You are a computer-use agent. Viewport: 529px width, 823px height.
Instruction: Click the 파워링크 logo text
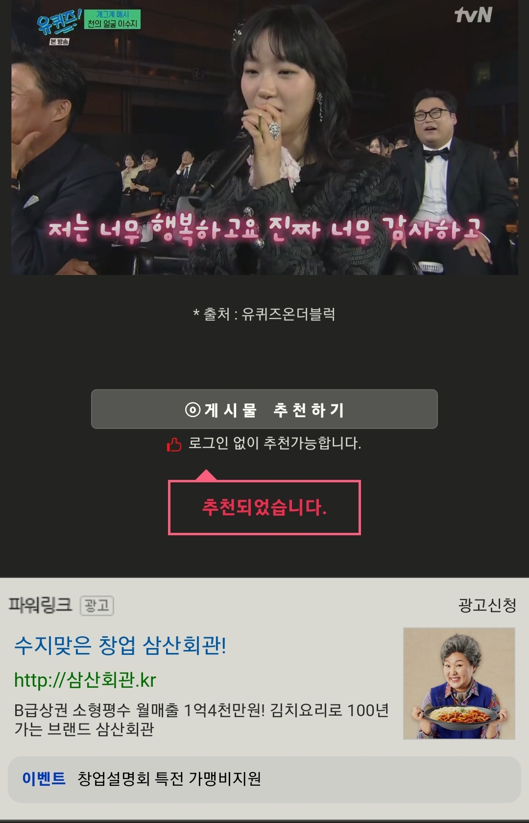pyautogui.click(x=40, y=605)
